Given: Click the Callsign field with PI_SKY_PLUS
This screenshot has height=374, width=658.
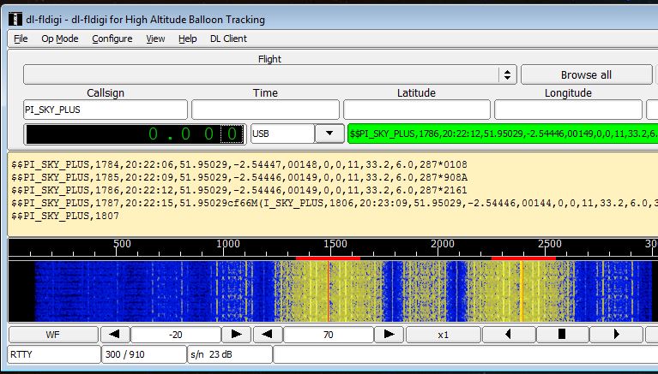Looking at the screenshot, I should click(x=106, y=110).
